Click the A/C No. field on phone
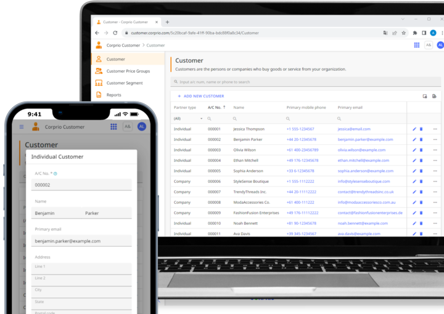Image resolution: width=444 pixels, height=314 pixels. [81, 185]
